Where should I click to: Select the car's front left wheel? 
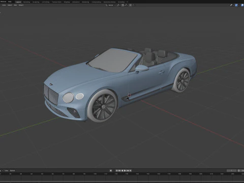point(103,106)
